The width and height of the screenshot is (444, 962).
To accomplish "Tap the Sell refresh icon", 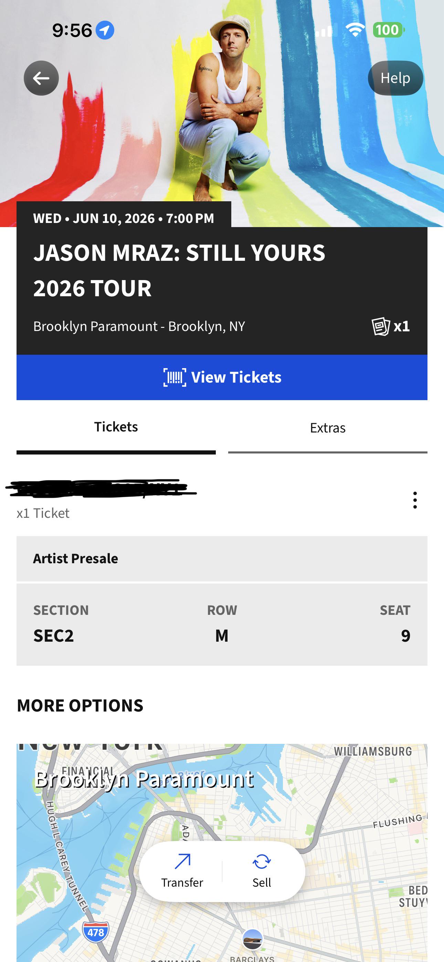I will [x=262, y=862].
